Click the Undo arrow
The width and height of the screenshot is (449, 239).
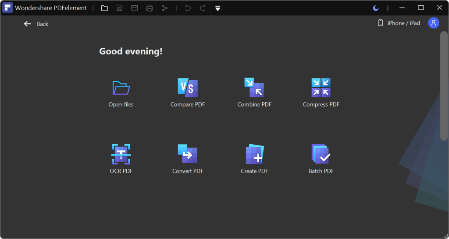(188, 8)
